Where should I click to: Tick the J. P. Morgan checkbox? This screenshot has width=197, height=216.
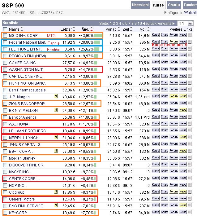tap(5, 97)
